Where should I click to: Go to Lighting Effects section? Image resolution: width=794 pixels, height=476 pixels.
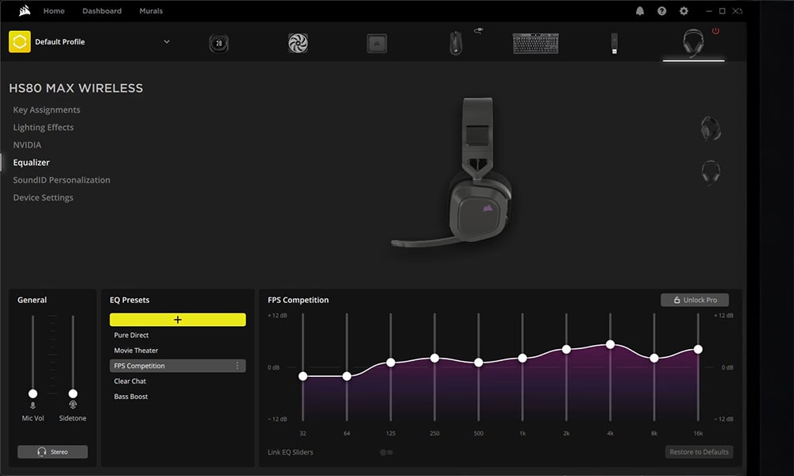(x=43, y=128)
